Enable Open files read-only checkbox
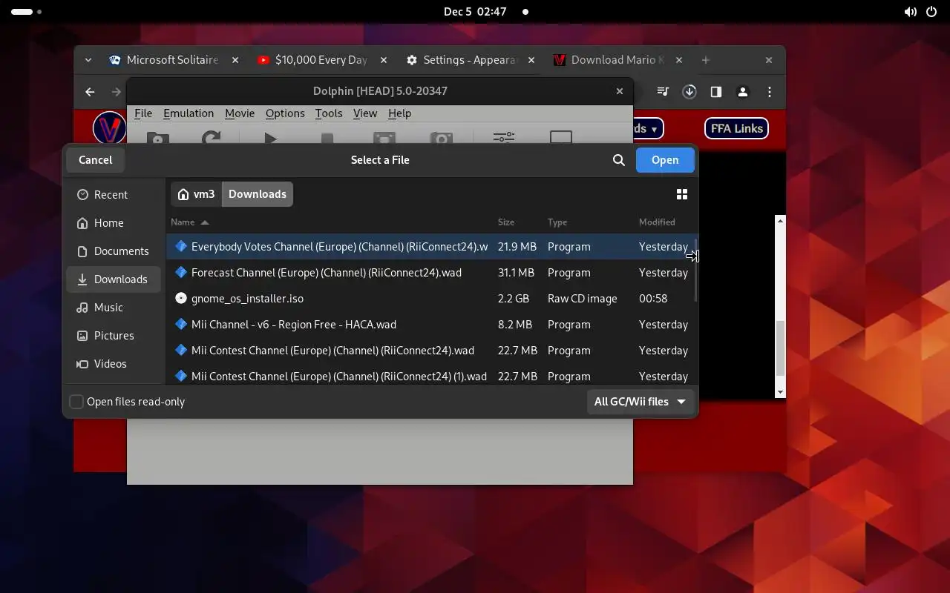The width and height of the screenshot is (950, 593). 76,402
